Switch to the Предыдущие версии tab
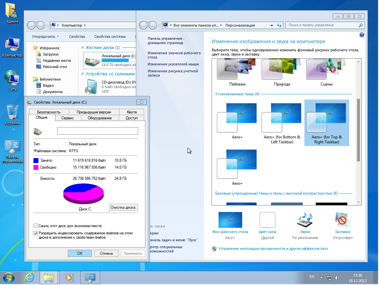 coord(94,112)
